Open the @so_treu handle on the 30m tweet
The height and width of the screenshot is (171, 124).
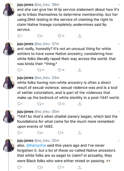[x=42, y=111]
